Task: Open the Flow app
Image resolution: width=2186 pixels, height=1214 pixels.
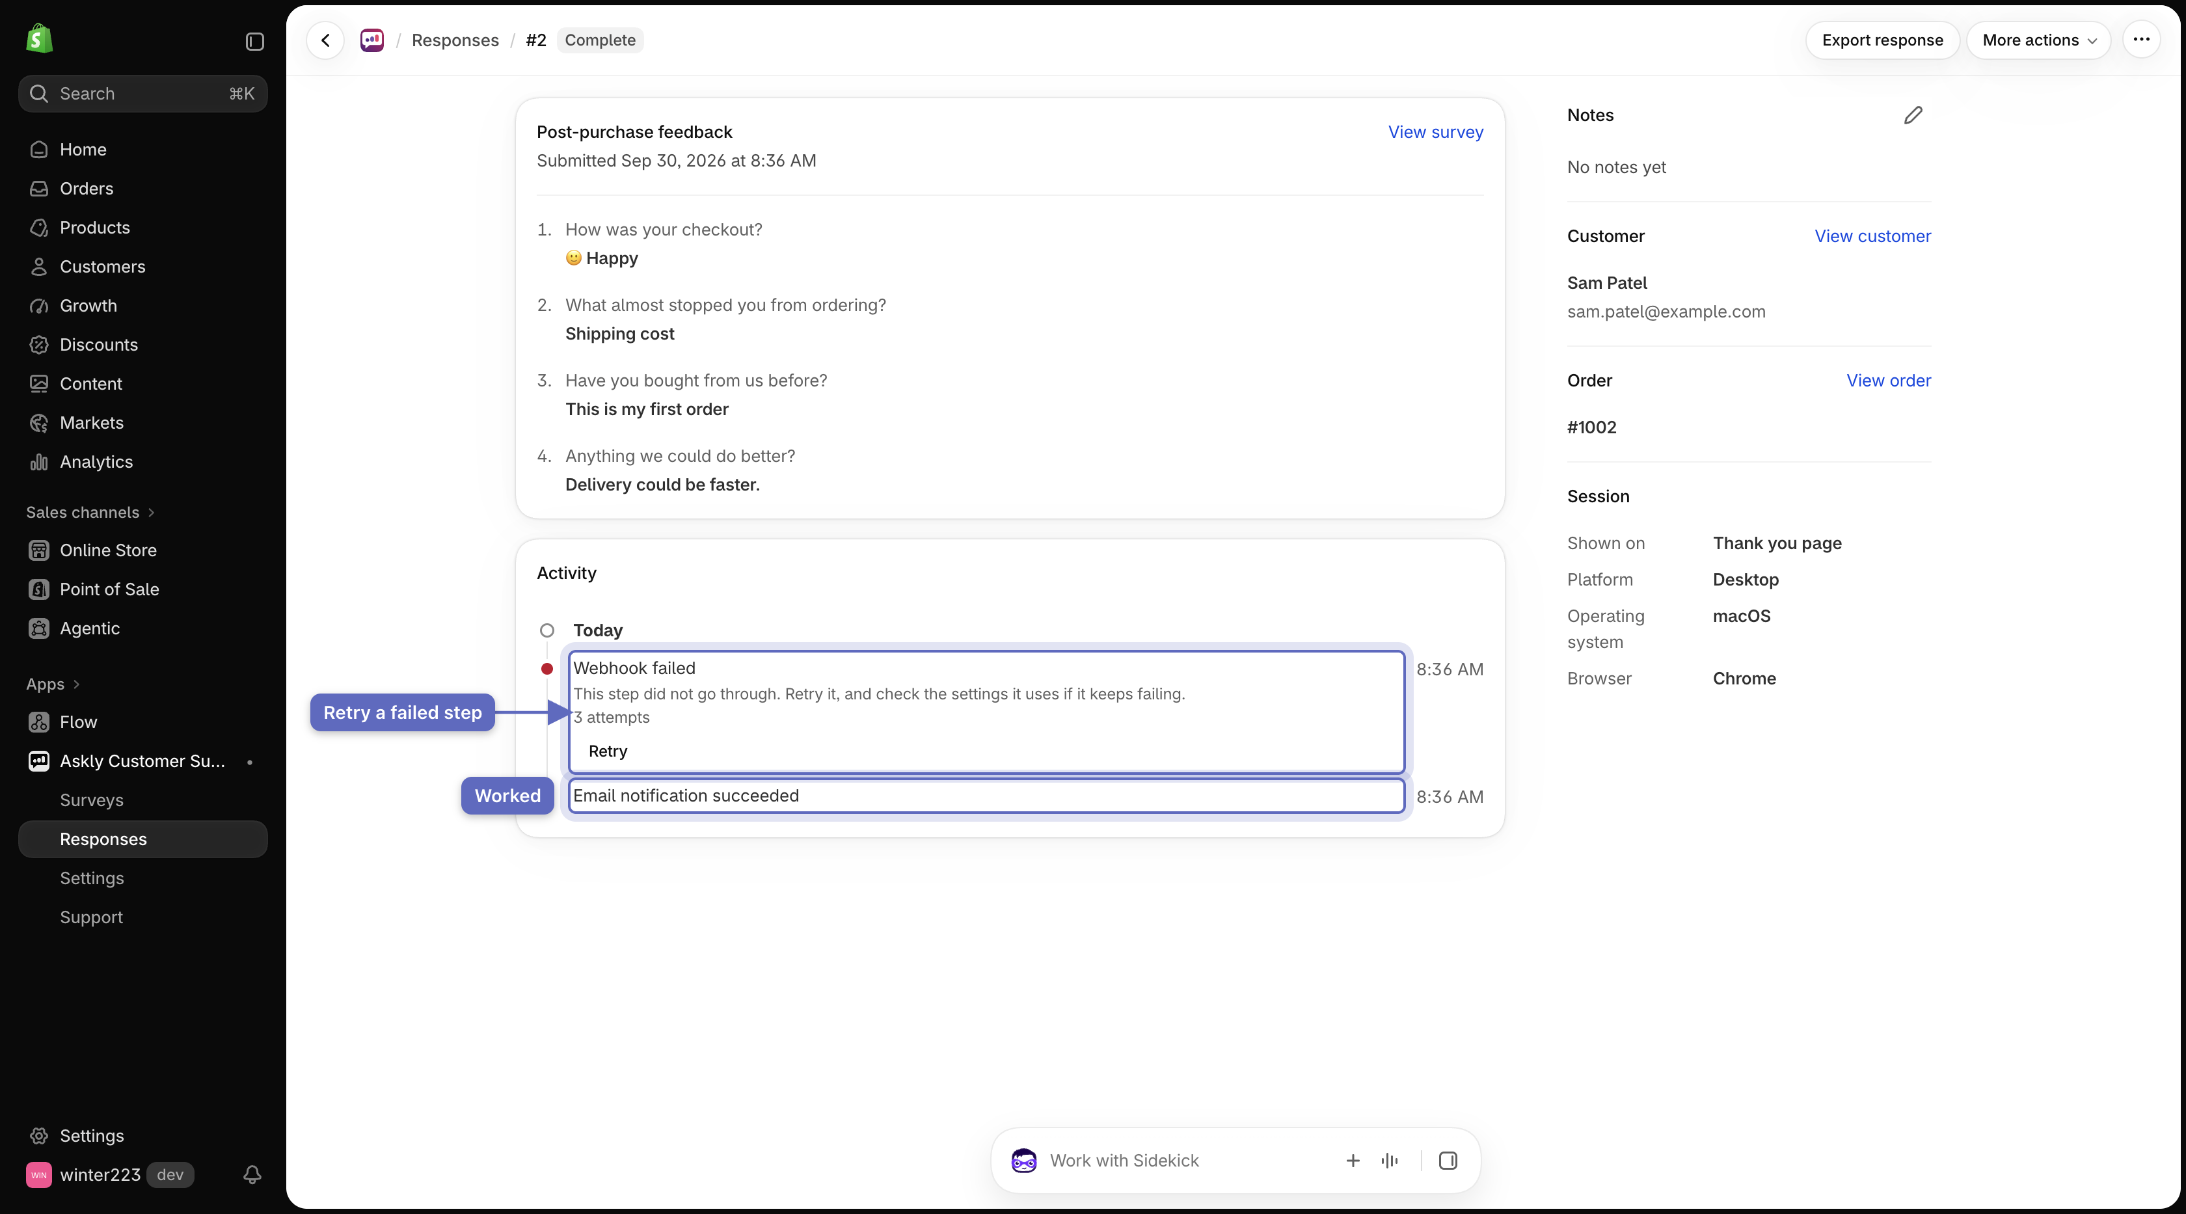Action: (x=142, y=722)
